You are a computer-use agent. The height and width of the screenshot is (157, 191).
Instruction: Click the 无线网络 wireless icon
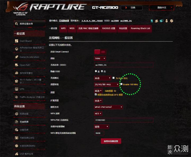click(16, 122)
